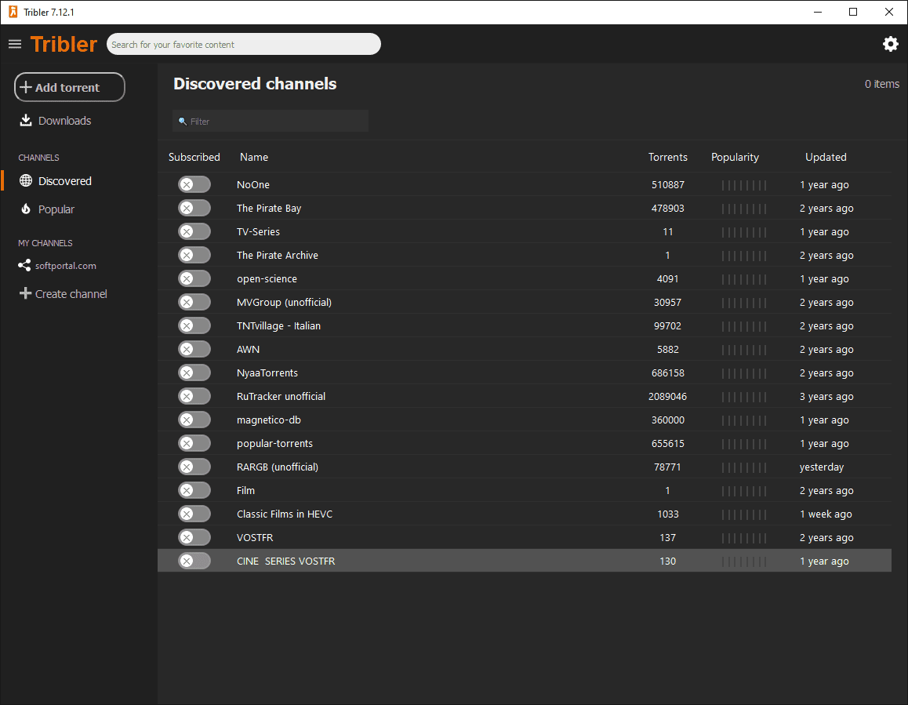Open settings with the gear icon
The height and width of the screenshot is (705, 908).
890,44
